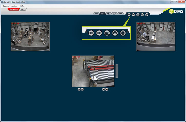
Task: Select the grid multi-camera view tab
Action: tap(102, 14)
